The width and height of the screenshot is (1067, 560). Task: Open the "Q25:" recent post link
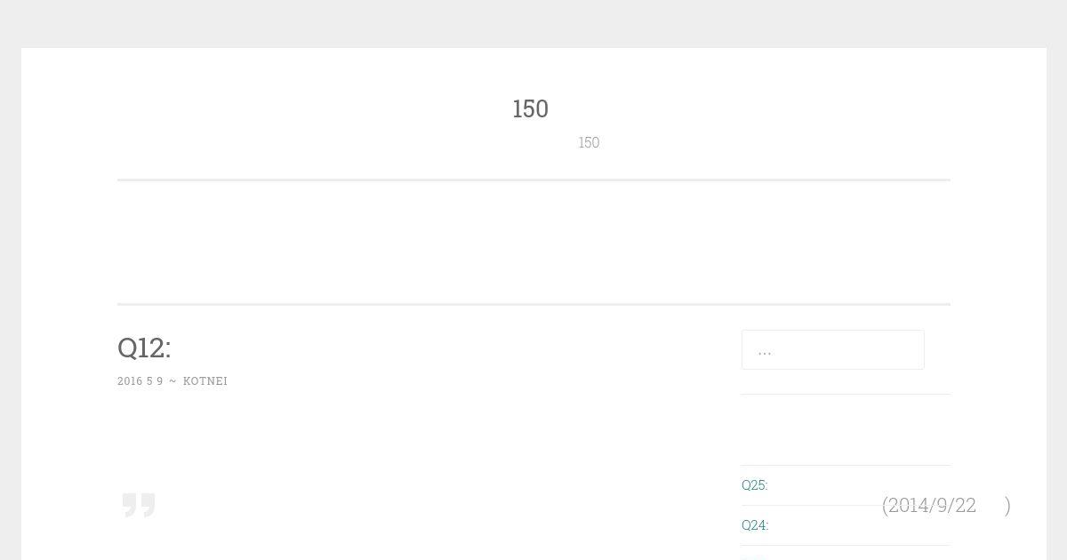tap(754, 484)
